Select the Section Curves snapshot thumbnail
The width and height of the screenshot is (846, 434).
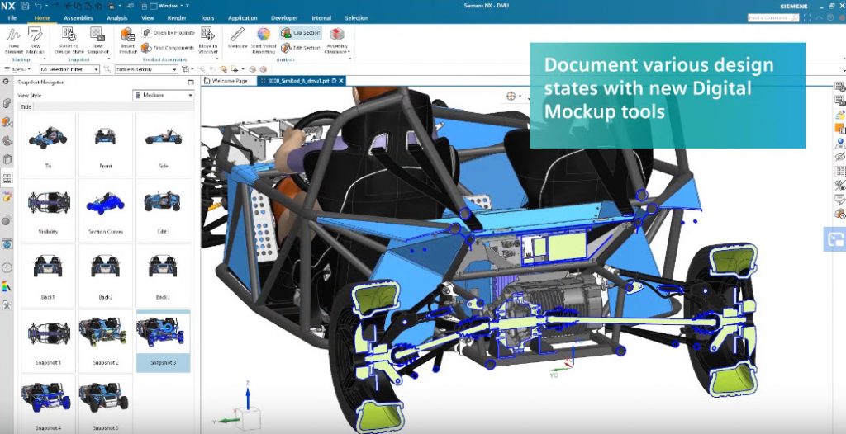click(x=105, y=209)
